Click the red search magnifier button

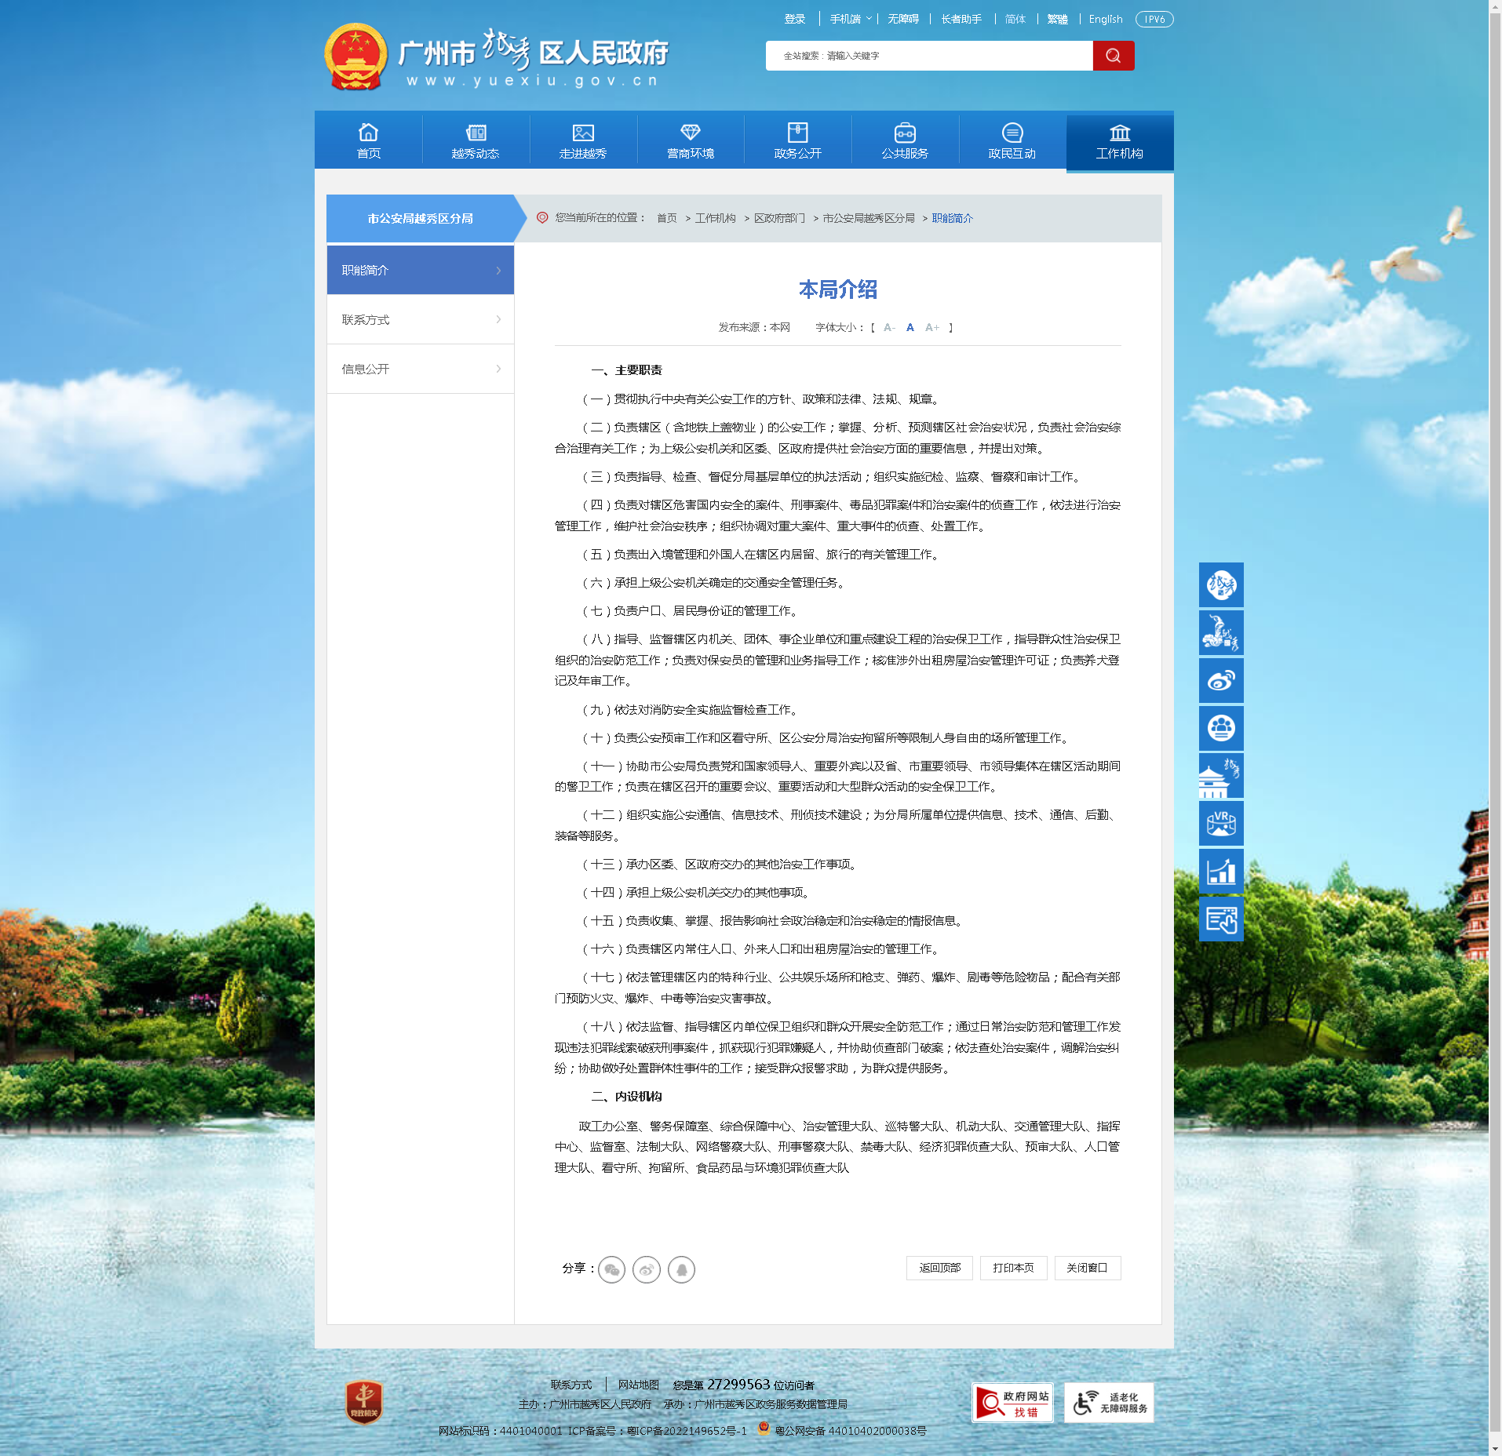click(1113, 56)
